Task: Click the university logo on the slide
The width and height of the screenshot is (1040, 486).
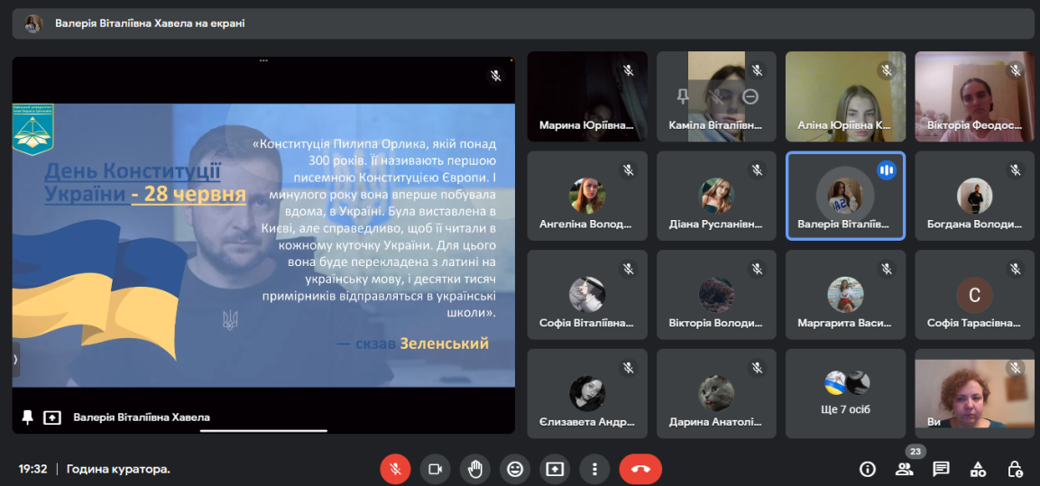Action: pos(33,129)
